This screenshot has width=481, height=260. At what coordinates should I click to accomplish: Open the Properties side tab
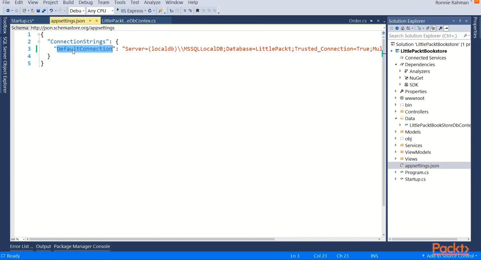click(x=475, y=27)
